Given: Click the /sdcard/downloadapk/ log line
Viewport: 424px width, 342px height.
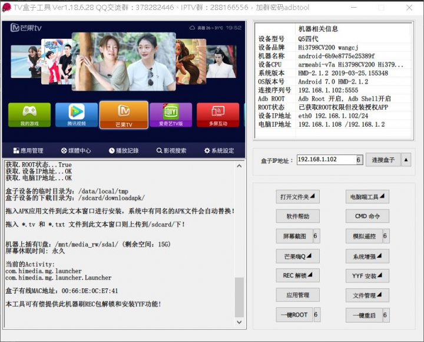Looking at the screenshot, I should click(75, 198).
